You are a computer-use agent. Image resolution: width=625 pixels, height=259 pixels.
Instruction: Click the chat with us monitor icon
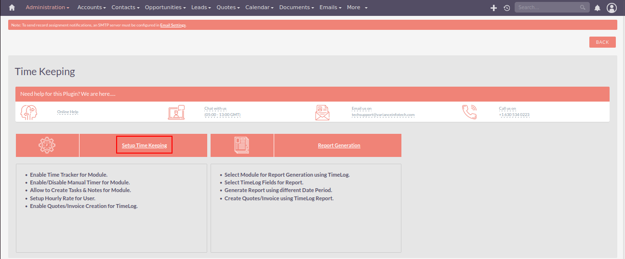tap(176, 112)
